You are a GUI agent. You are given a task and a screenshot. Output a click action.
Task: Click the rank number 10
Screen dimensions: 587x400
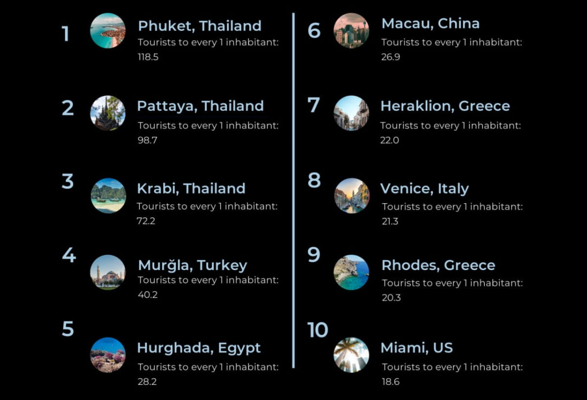click(317, 330)
